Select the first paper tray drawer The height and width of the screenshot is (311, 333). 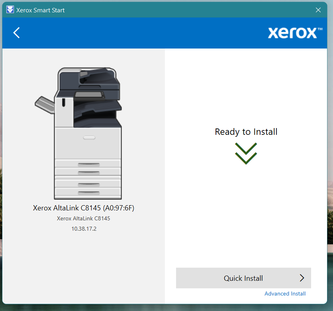(x=88, y=164)
